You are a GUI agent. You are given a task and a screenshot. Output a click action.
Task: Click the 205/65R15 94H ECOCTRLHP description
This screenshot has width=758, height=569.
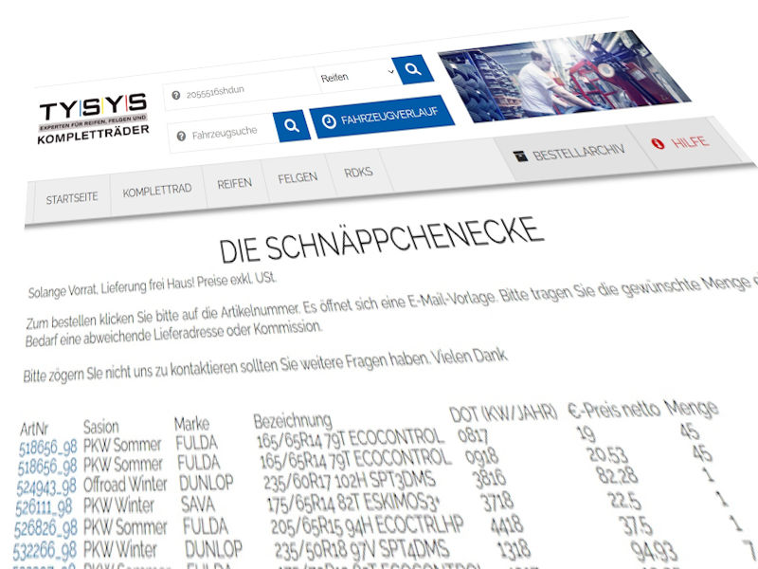coord(367,525)
